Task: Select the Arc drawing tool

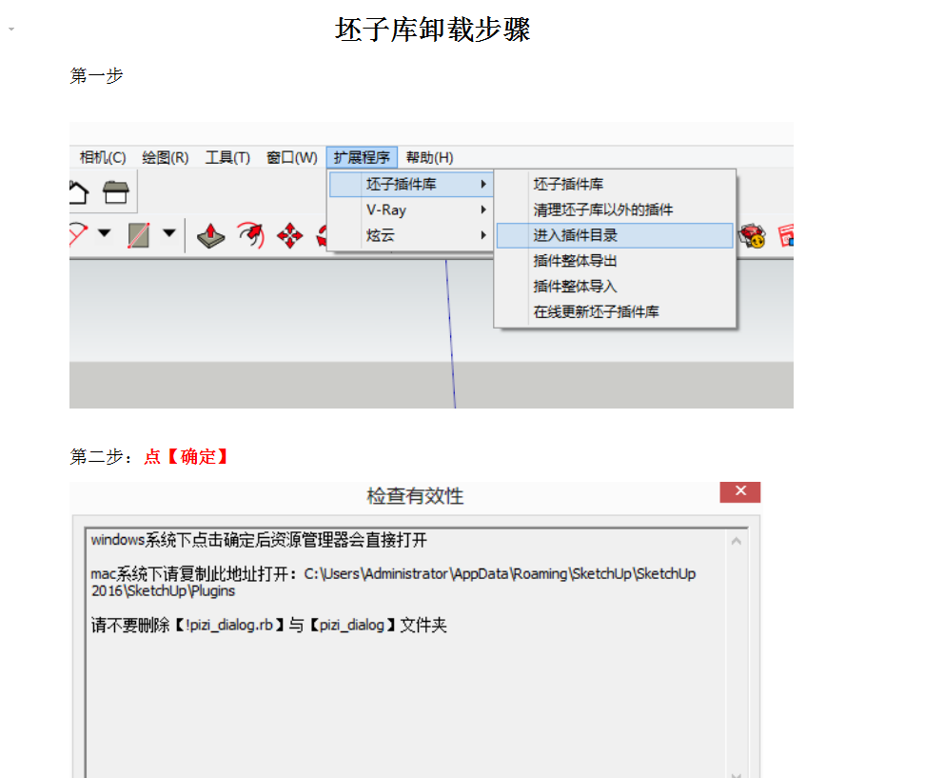Action: coord(78,234)
